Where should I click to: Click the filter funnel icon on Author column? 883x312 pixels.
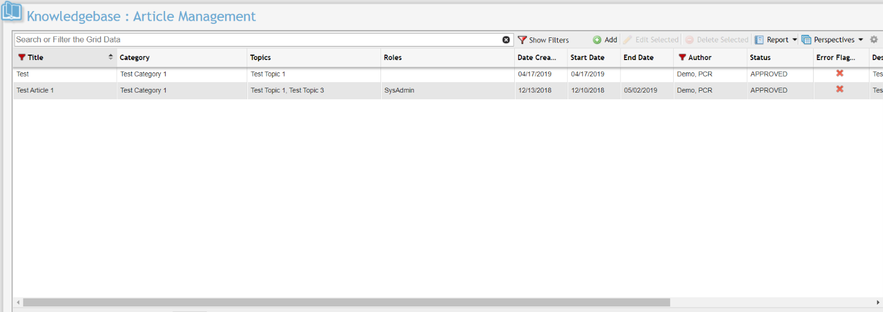[x=682, y=58]
